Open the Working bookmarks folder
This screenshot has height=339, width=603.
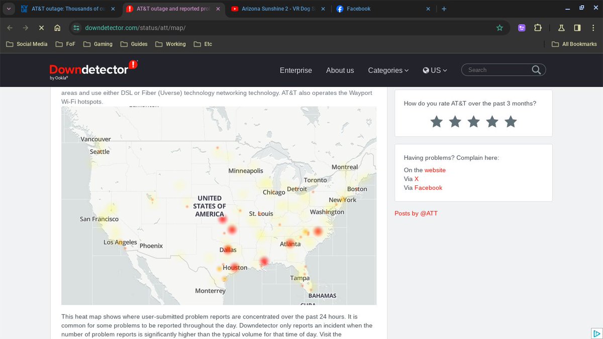[x=170, y=44]
